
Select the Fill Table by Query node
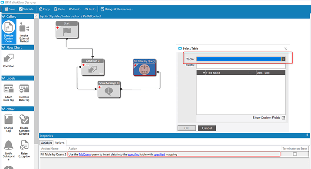(144, 68)
